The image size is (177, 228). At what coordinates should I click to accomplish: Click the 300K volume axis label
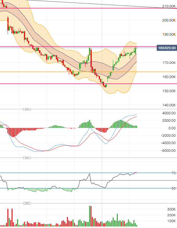pos(171,209)
